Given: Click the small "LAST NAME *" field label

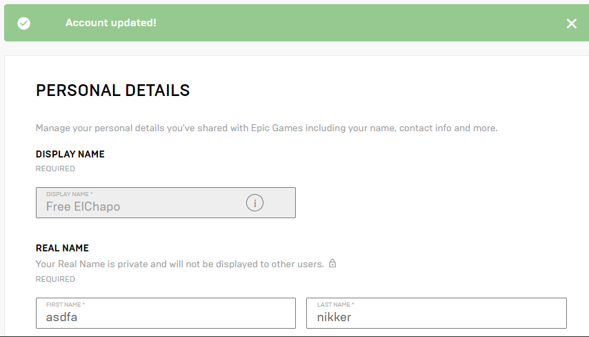Looking at the screenshot, I should tap(336, 305).
